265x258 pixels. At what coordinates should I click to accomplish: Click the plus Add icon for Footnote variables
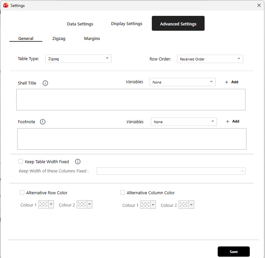click(x=228, y=122)
